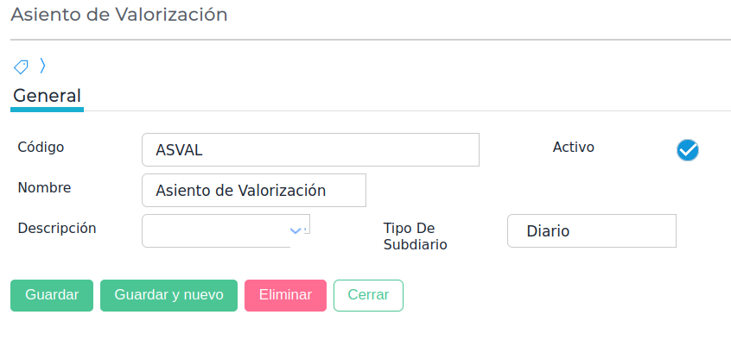Click the Nombre field label
This screenshot has width=731, height=359.
(x=44, y=187)
